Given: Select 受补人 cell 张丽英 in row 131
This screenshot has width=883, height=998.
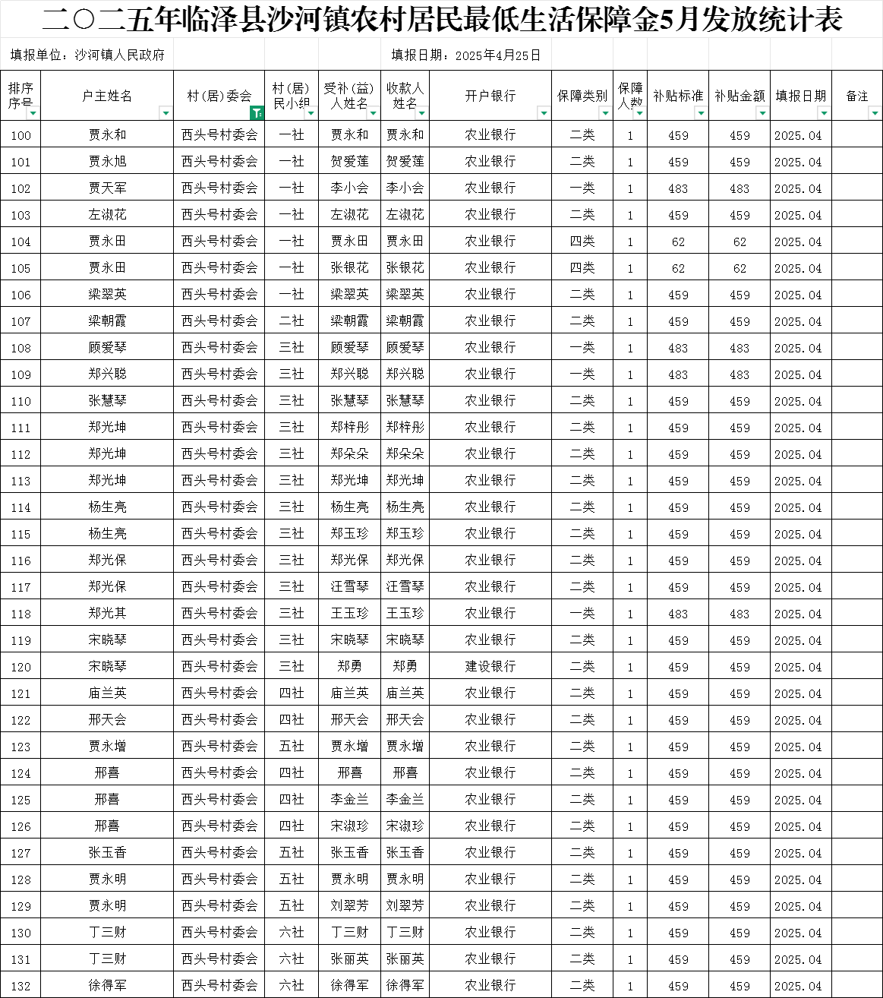Looking at the screenshot, I should pyautogui.click(x=350, y=959).
